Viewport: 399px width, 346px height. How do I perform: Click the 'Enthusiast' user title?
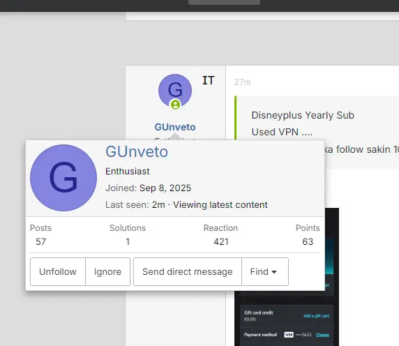tap(128, 171)
